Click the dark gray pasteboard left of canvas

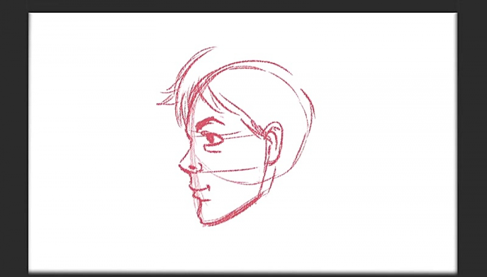(x=14, y=146)
